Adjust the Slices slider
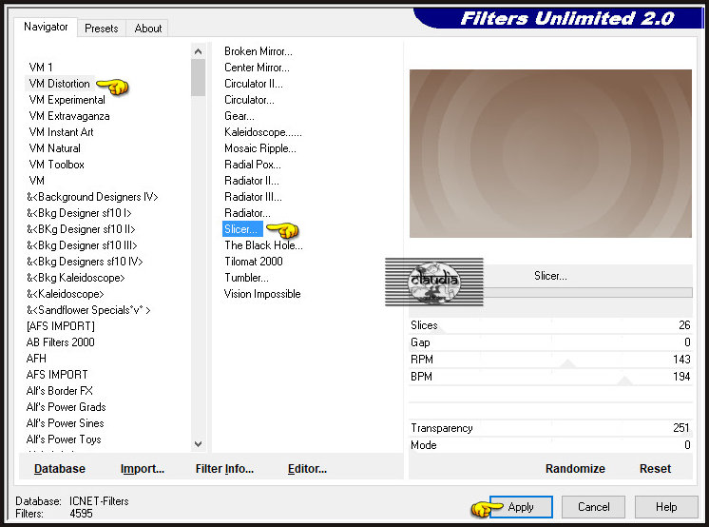Screen dimensions: 709x527 pos(550,325)
